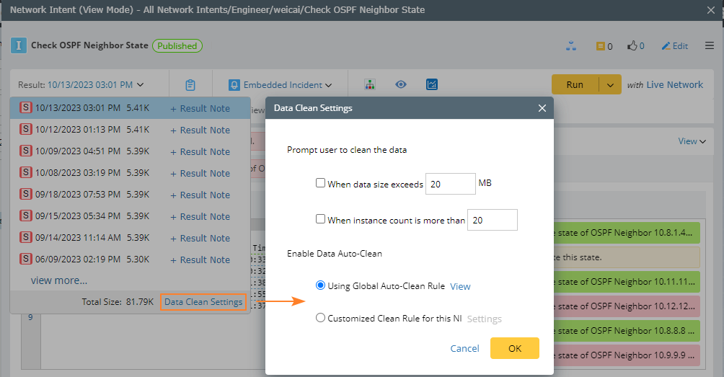Enable 'When data size exceeds' checkbox
This screenshot has width=724, height=377.
click(x=321, y=183)
